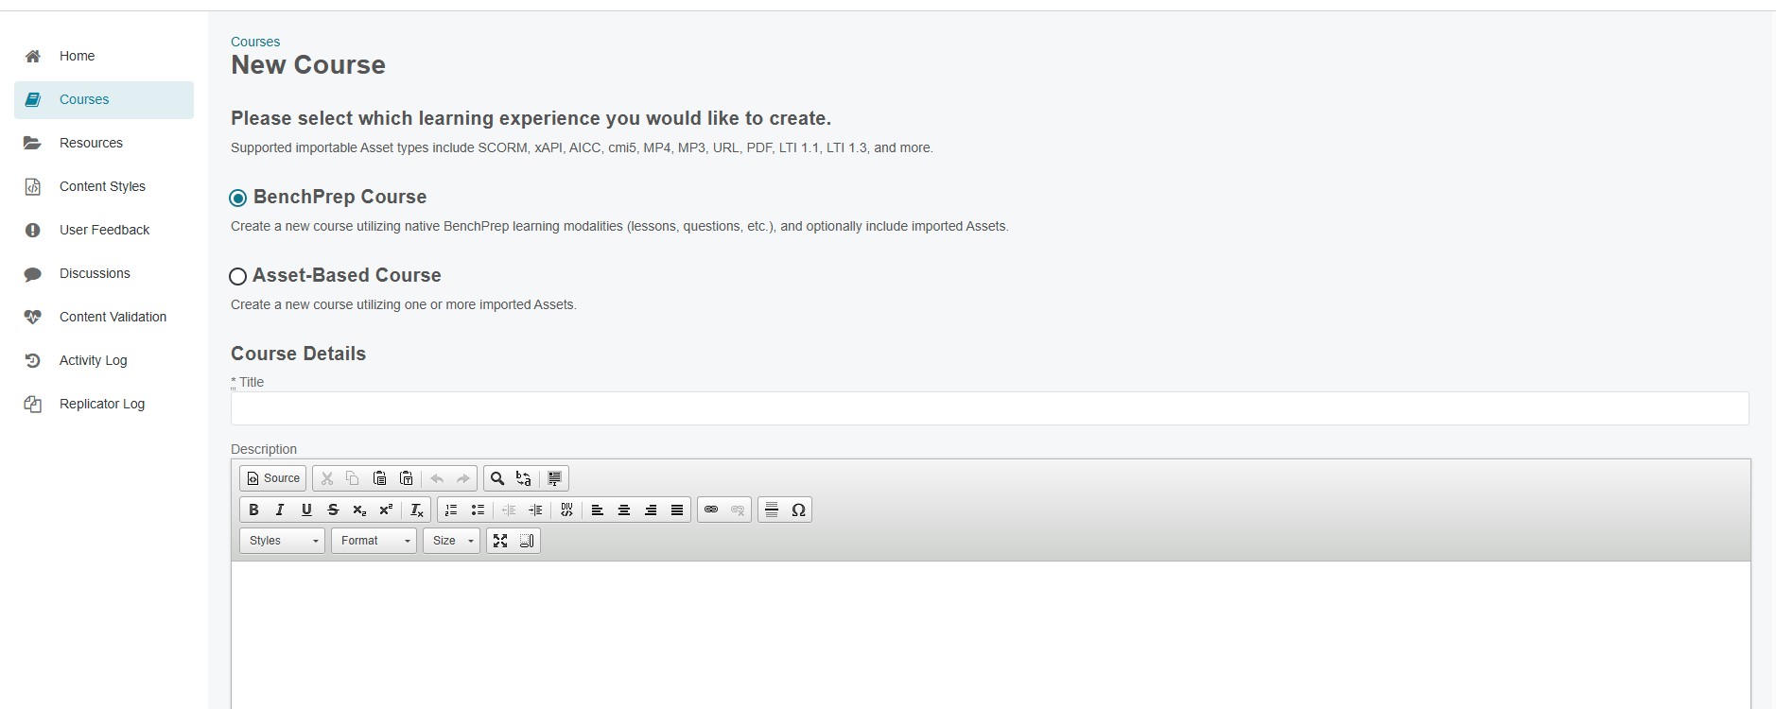Image resolution: width=1776 pixels, height=709 pixels.
Task: Undo the last edit in the description editor
Action: 437,478
